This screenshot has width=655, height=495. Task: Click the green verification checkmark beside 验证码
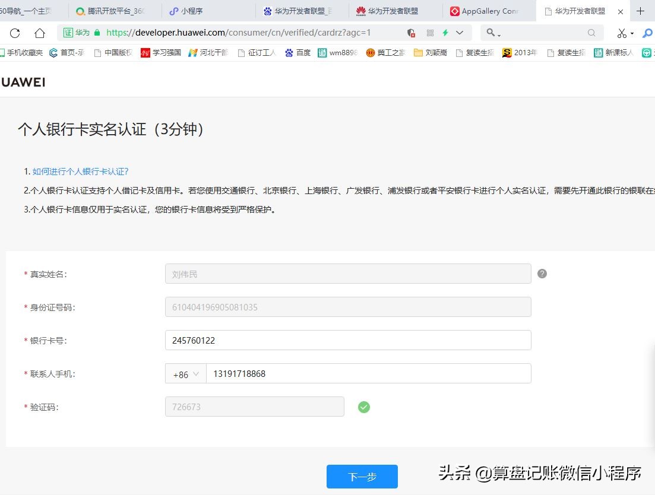[x=364, y=407]
